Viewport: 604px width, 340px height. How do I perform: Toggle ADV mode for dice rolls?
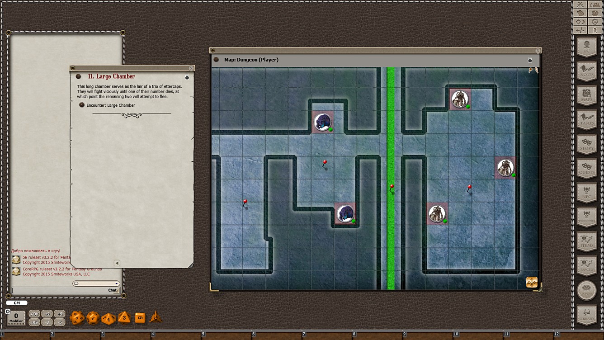[x=34, y=313]
